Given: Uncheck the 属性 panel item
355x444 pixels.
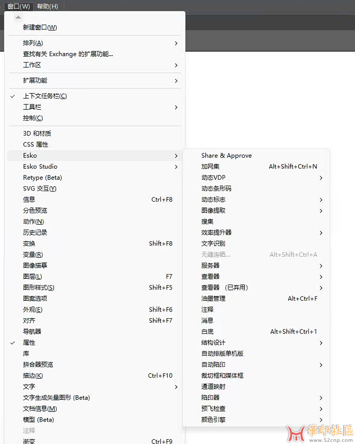Looking at the screenshot, I should 95,342.
